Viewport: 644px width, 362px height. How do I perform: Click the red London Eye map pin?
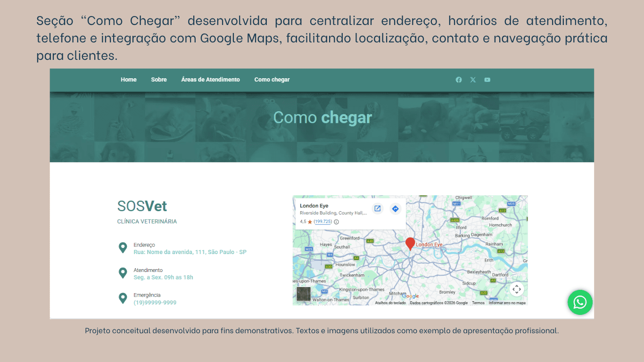pos(410,244)
